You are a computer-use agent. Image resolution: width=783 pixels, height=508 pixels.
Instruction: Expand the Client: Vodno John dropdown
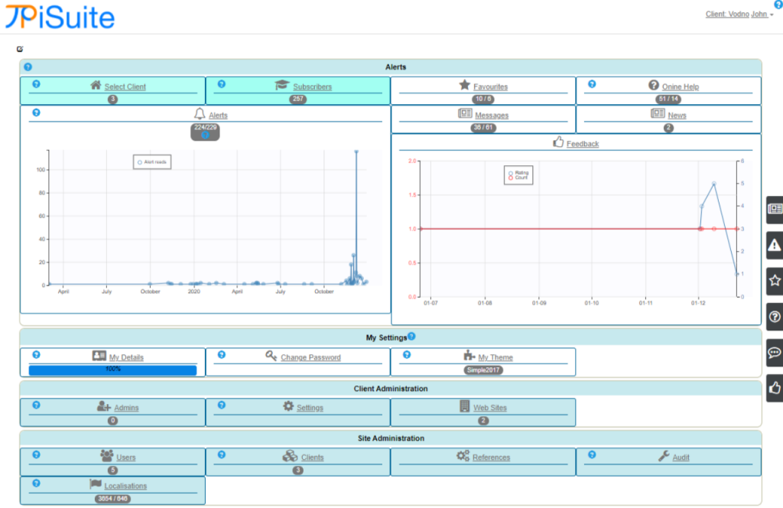(x=739, y=14)
